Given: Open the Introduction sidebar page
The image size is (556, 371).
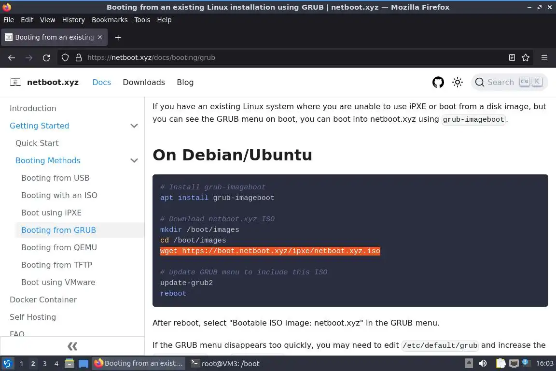Looking at the screenshot, I should click(x=33, y=108).
